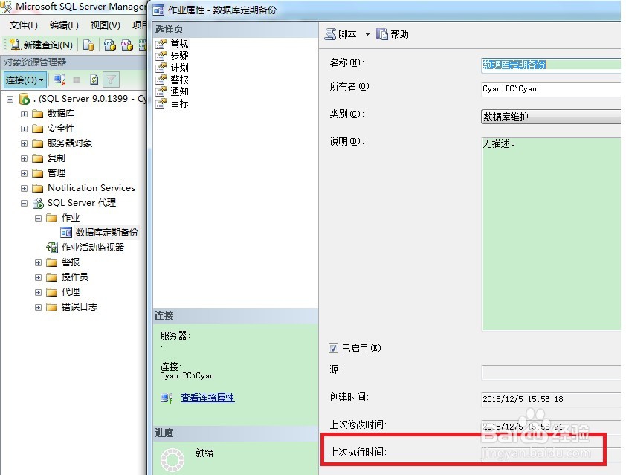The image size is (626, 475).
Task: Open the MDX query editor icon
Action: pyautogui.click(x=109, y=45)
